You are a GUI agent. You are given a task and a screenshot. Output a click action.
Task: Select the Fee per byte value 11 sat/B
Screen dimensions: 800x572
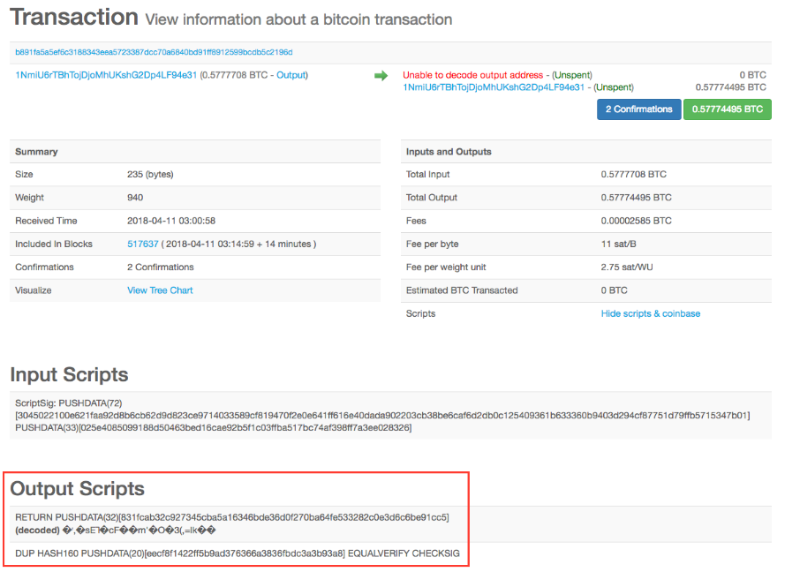(x=618, y=244)
